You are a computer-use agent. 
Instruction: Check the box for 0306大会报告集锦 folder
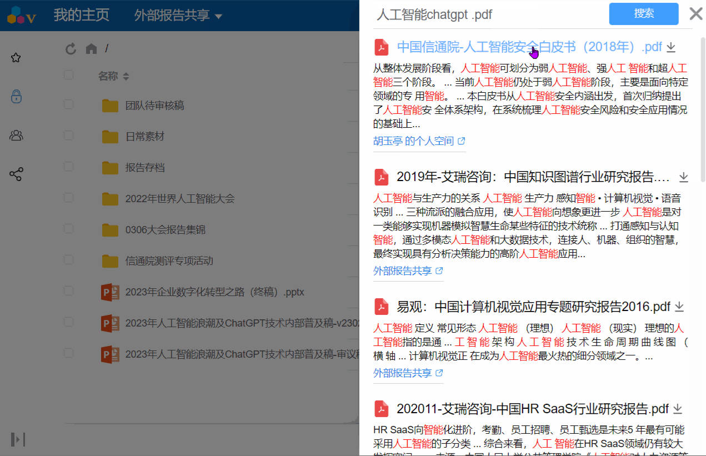68,229
